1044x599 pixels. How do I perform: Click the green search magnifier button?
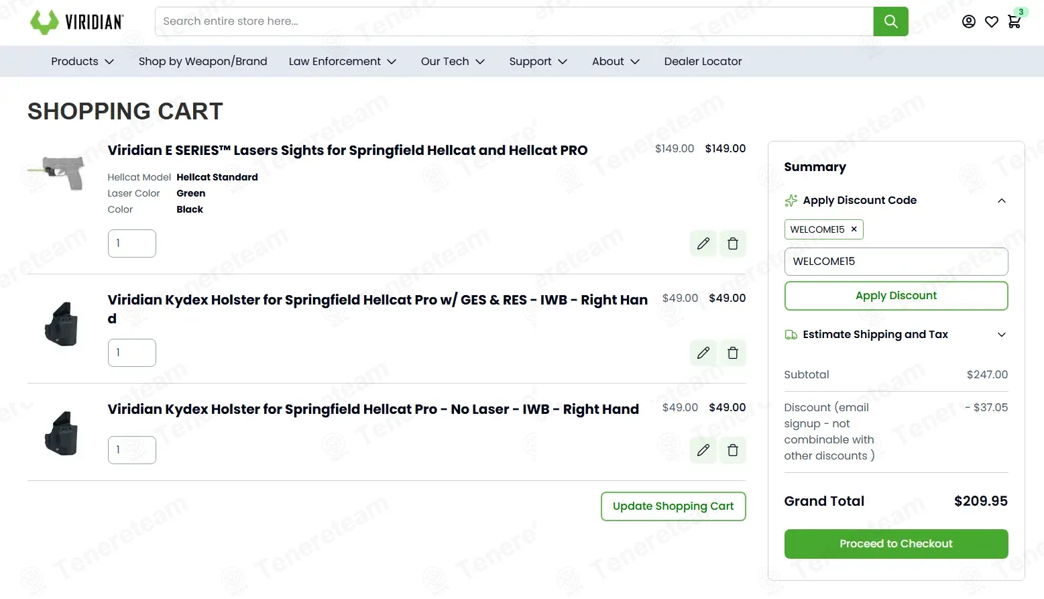click(890, 21)
